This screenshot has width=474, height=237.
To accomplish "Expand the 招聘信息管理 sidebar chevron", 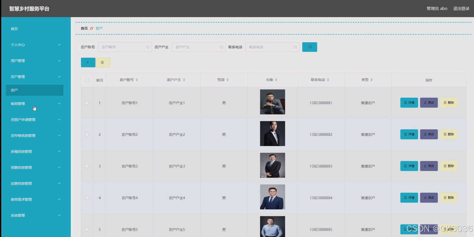I will point(59,168).
